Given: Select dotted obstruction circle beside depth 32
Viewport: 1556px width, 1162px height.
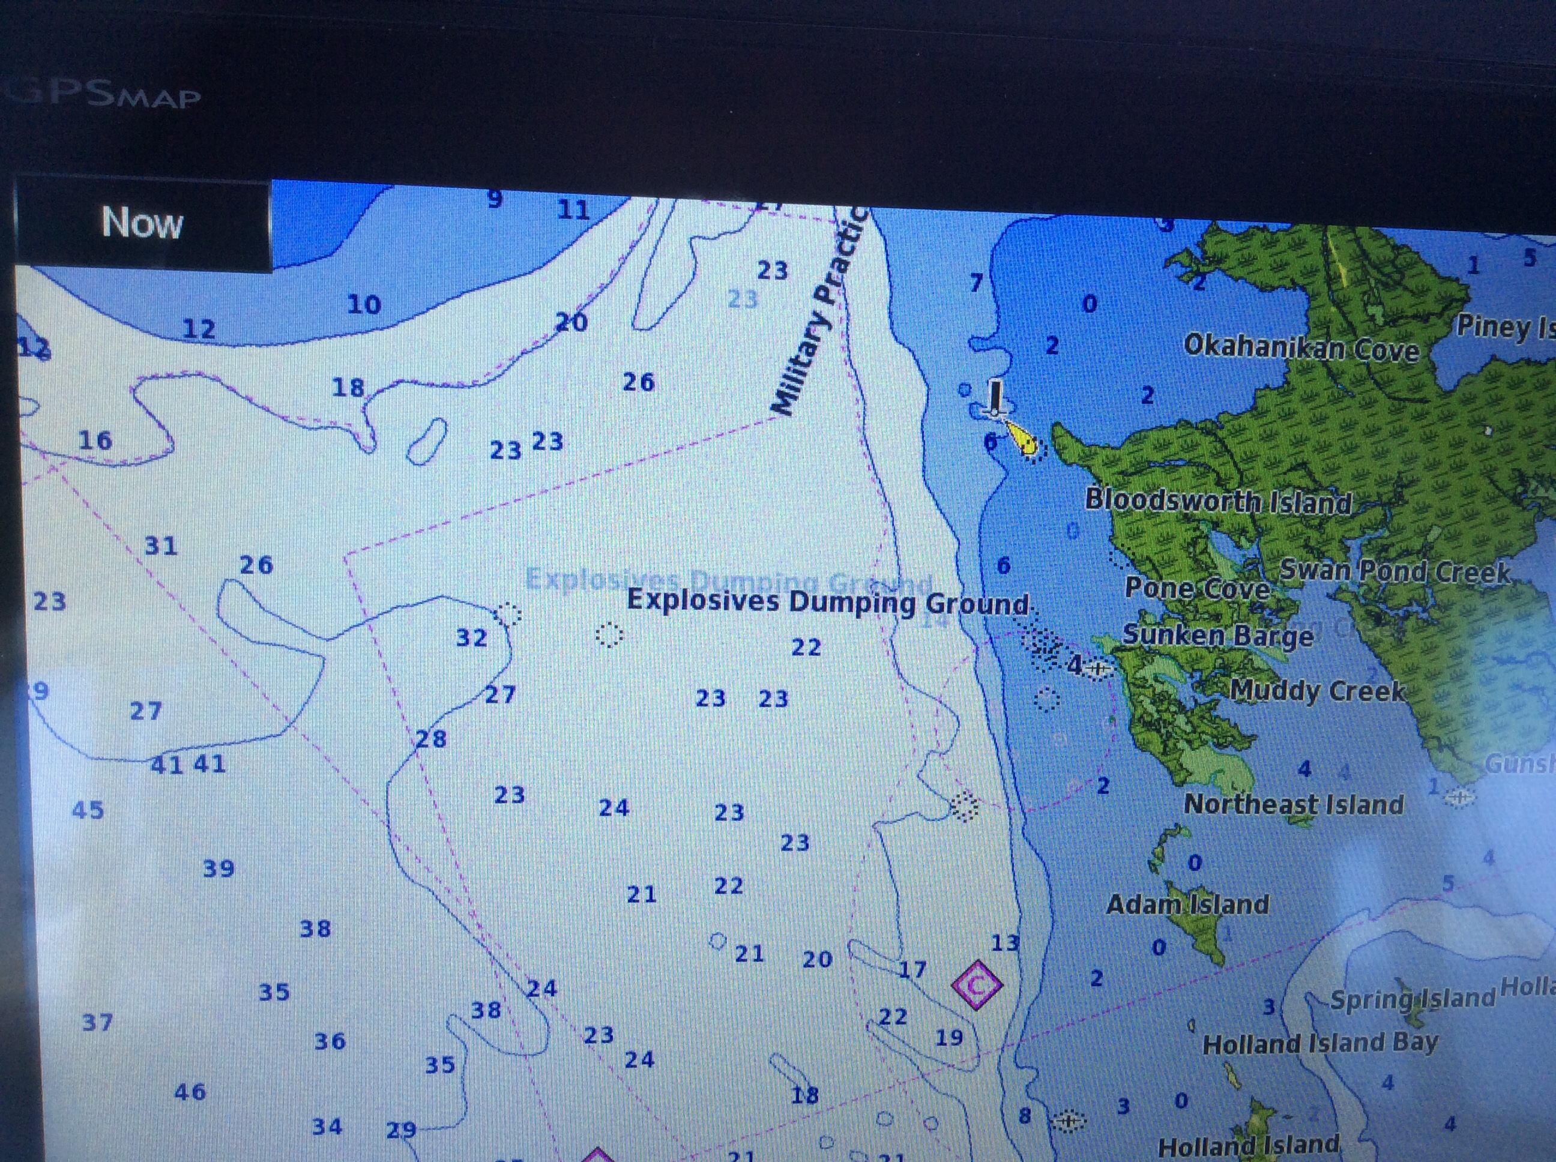Looking at the screenshot, I should [x=508, y=614].
